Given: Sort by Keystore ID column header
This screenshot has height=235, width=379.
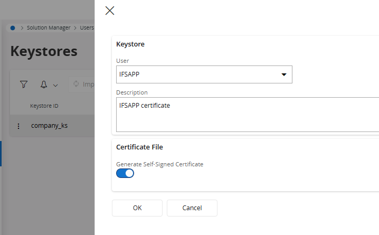Looking at the screenshot, I should [44, 106].
